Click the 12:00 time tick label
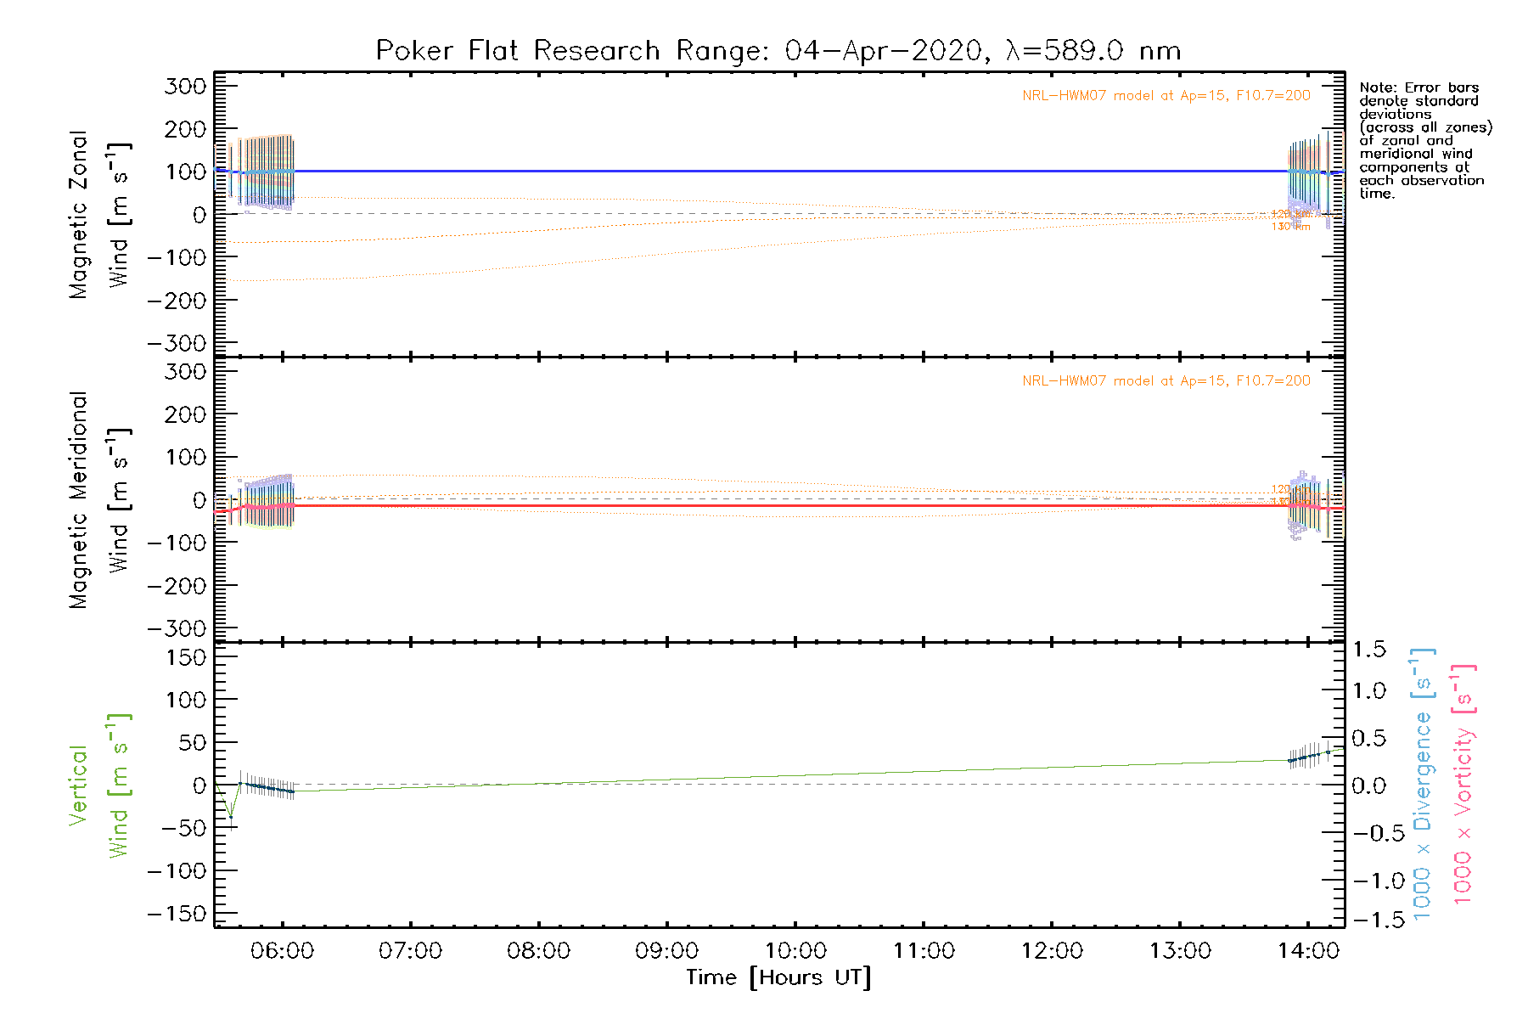This screenshot has width=1528, height=1019. click(x=1052, y=951)
